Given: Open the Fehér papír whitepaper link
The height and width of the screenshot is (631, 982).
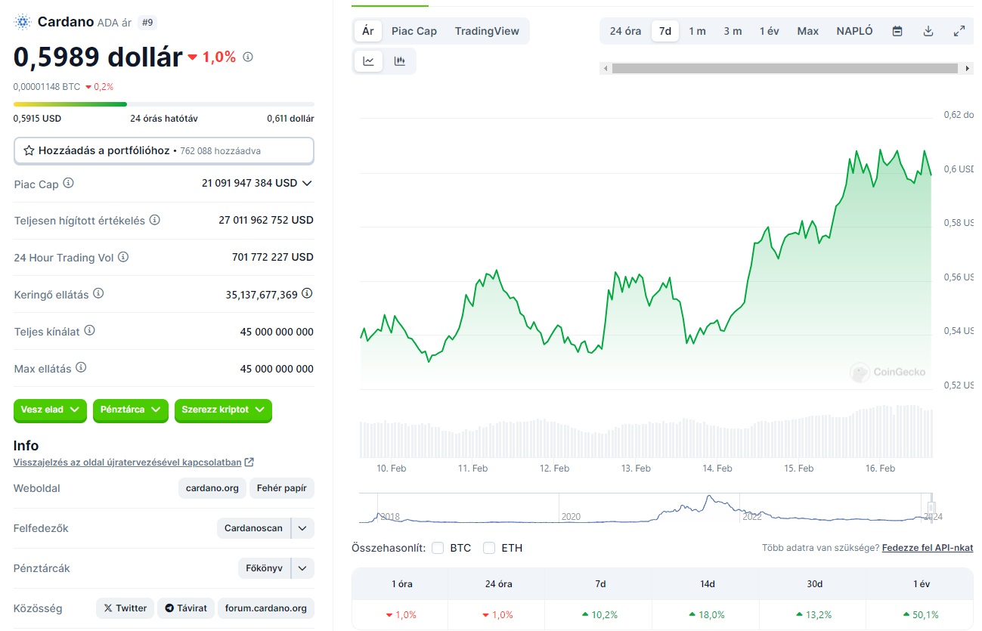Looking at the screenshot, I should [x=281, y=488].
